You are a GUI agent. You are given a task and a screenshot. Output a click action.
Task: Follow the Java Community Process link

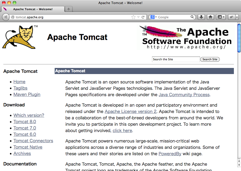pyautogui.click(x=184, y=95)
